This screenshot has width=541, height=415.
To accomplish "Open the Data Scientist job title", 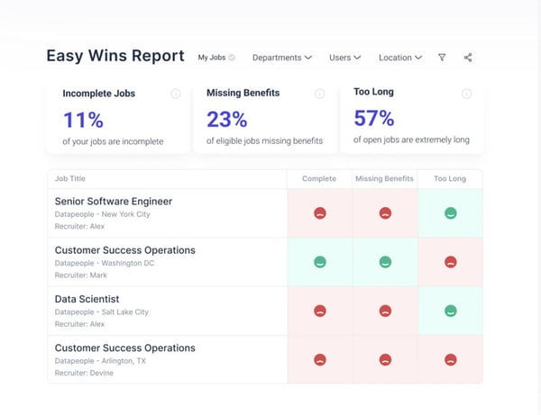I will pyautogui.click(x=87, y=299).
